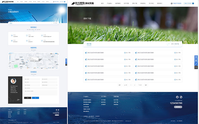
Task: Click the back-to-top icon in right floating sidebar
Action: point(196,67)
